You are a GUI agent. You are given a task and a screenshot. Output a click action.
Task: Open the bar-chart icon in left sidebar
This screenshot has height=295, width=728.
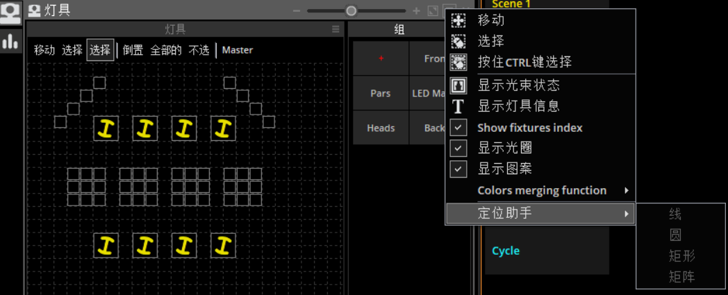point(10,42)
